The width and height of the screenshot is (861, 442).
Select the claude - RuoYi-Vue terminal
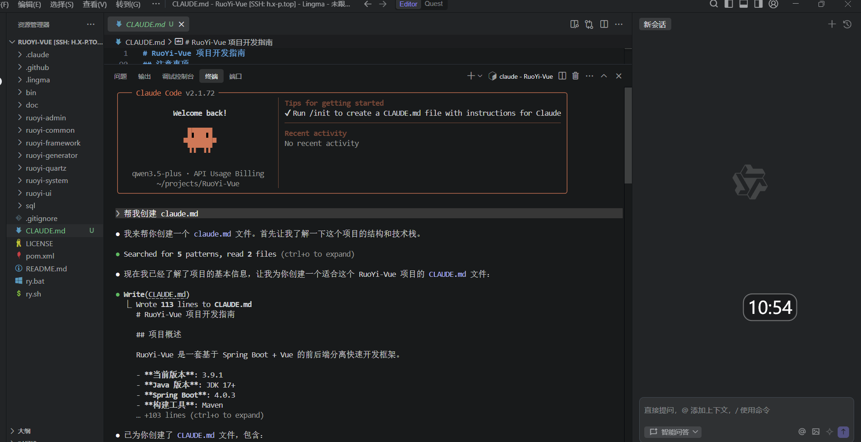click(521, 76)
